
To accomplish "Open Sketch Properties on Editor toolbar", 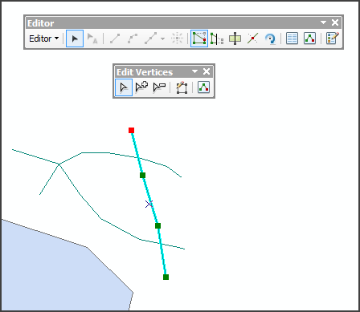I will point(309,38).
